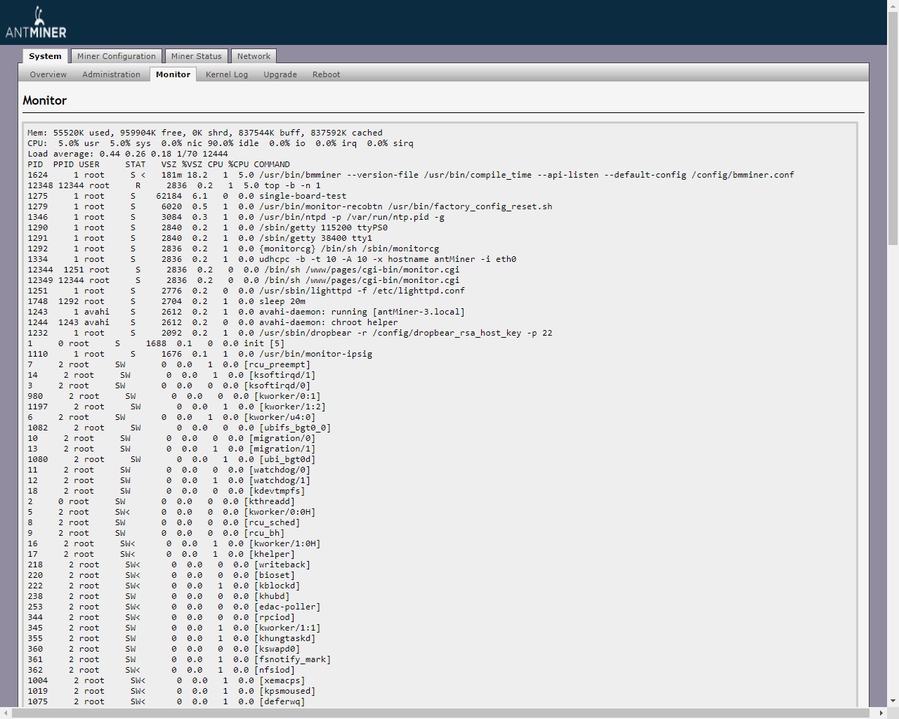
Task: Click the getty 38400 tty1 row
Action: [x=200, y=238]
